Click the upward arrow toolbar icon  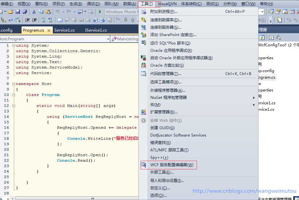pos(133,20)
